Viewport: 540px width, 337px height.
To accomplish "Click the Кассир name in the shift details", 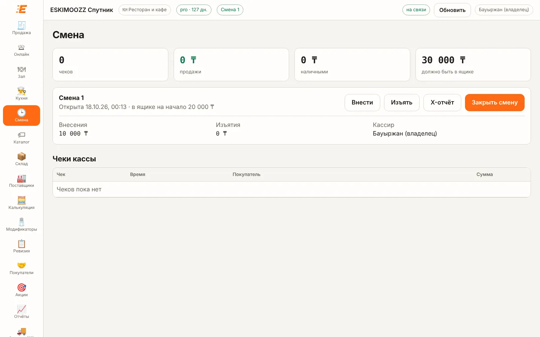I will point(405,134).
